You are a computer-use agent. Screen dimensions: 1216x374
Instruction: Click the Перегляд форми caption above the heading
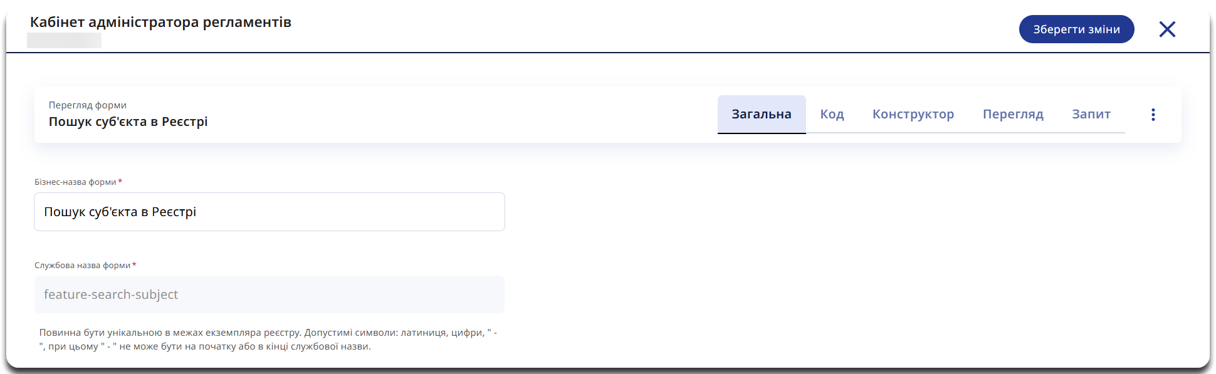(x=88, y=105)
